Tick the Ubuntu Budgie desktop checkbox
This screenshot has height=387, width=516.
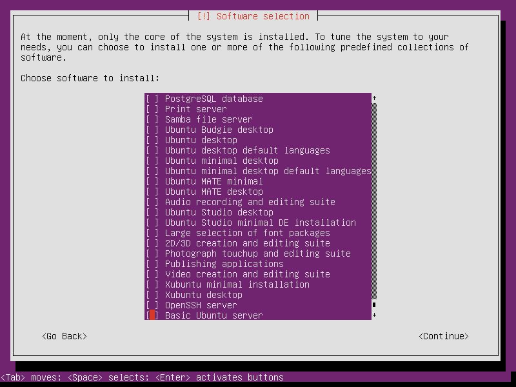[152, 130]
